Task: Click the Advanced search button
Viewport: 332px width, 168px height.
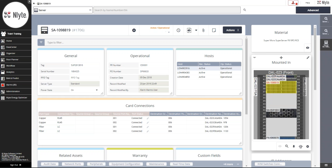Action: coord(313,10)
